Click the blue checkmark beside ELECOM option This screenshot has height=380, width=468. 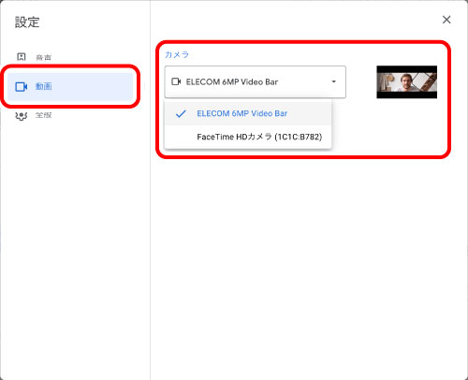coord(181,113)
